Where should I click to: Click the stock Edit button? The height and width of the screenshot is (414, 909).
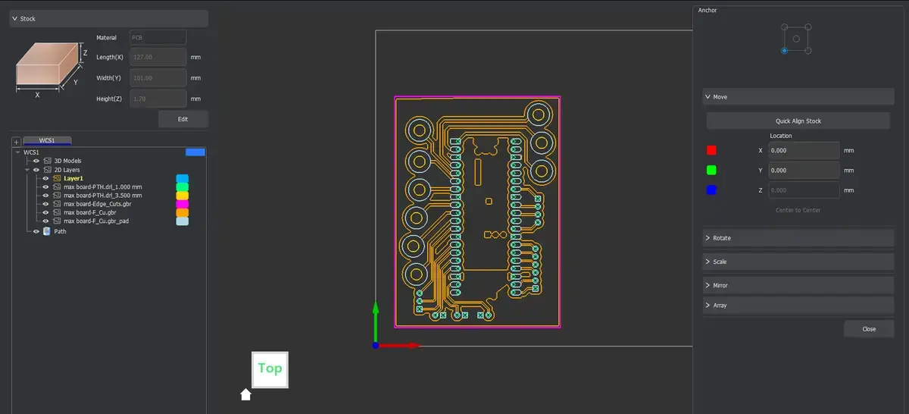[183, 119]
